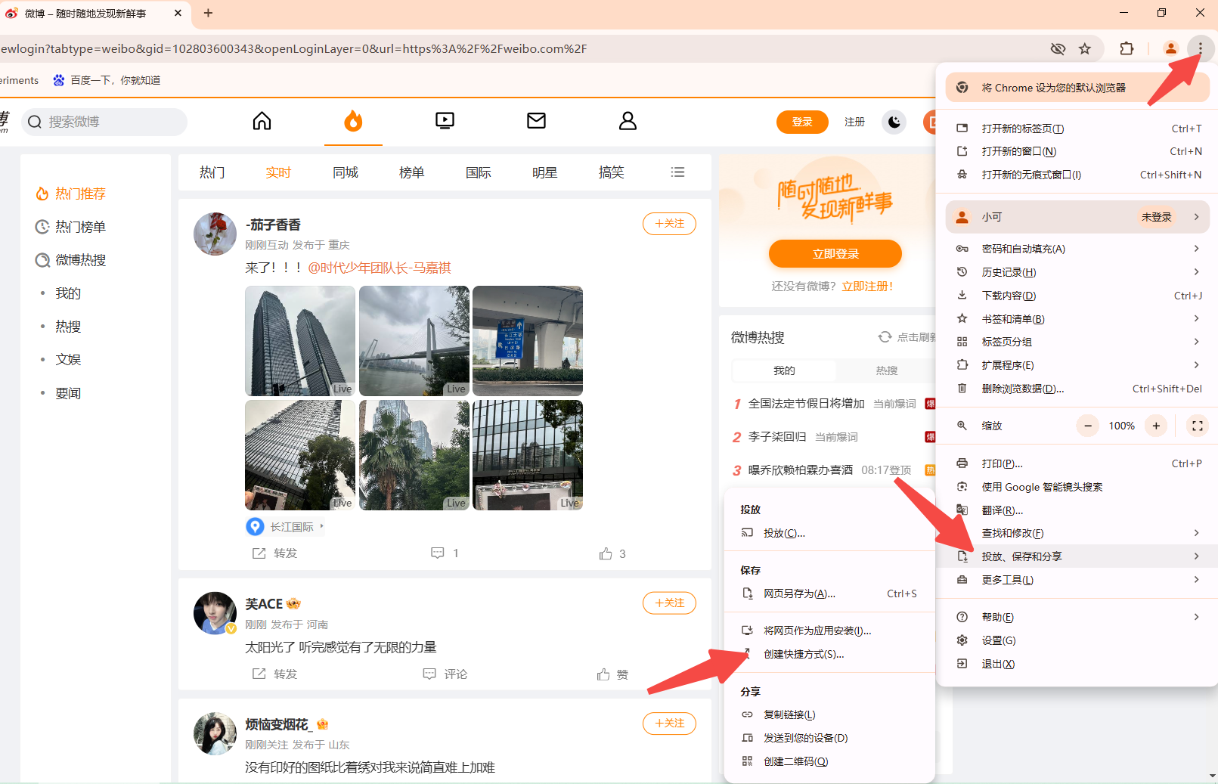Open 微博热搜 in left sidebar
The image size is (1218, 784).
point(80,260)
